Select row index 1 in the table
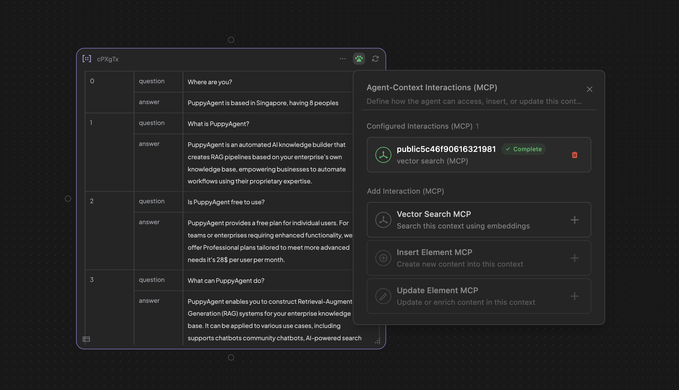The image size is (679, 390). pyautogui.click(x=91, y=123)
